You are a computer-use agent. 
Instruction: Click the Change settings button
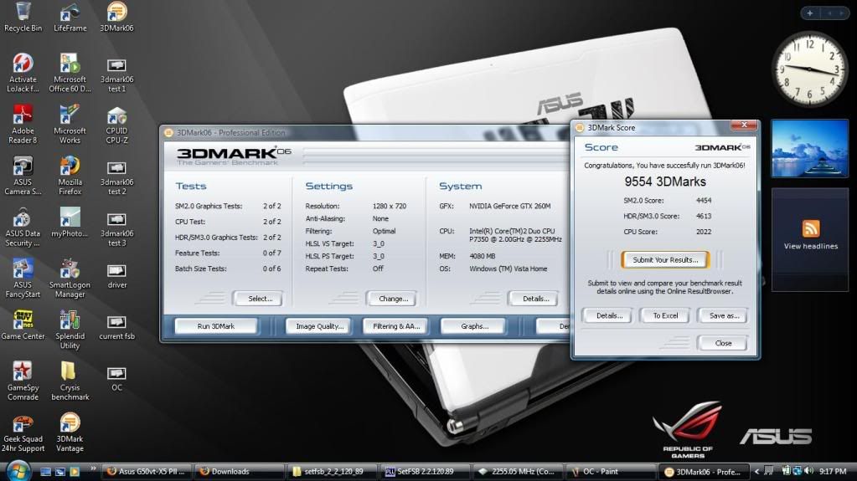coord(393,299)
